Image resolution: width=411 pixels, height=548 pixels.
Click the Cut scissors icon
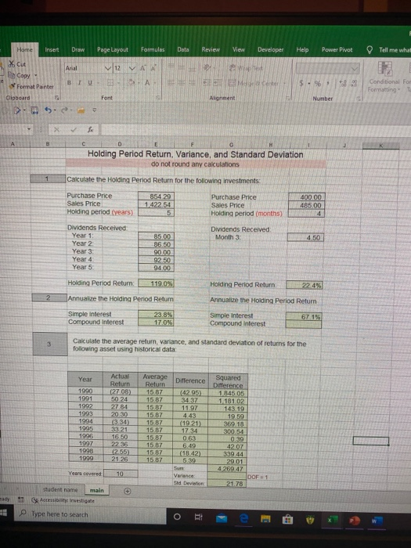(x=12, y=64)
